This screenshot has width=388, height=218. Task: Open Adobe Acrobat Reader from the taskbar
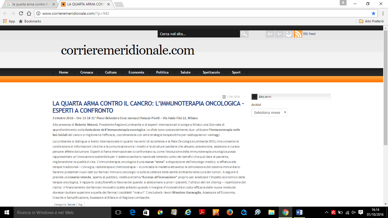(202, 212)
